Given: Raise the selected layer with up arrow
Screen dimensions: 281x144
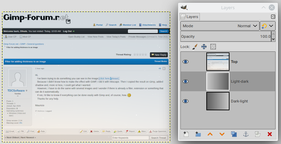Looking at the screenshot, I should pyautogui.click(x=210, y=134).
